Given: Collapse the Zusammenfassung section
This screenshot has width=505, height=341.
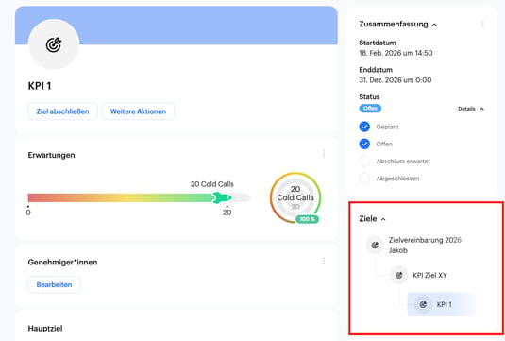Looking at the screenshot, I should tap(434, 25).
